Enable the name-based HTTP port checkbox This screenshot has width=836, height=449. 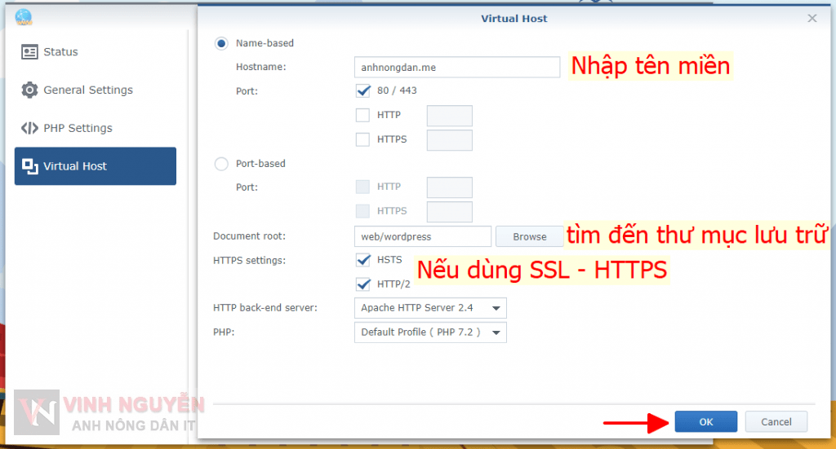tap(363, 116)
